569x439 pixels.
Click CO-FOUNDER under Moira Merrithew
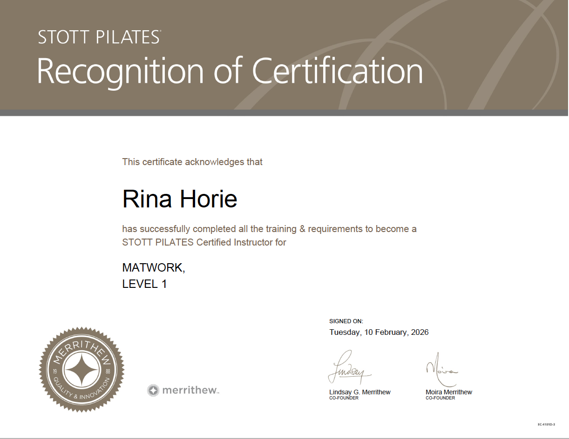[x=440, y=398]
